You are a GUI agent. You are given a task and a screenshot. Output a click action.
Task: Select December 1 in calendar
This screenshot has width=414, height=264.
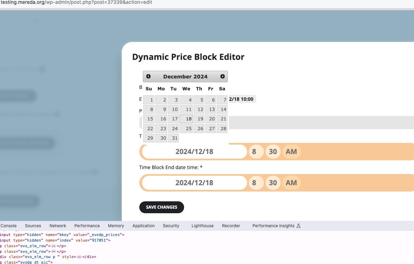point(149,100)
